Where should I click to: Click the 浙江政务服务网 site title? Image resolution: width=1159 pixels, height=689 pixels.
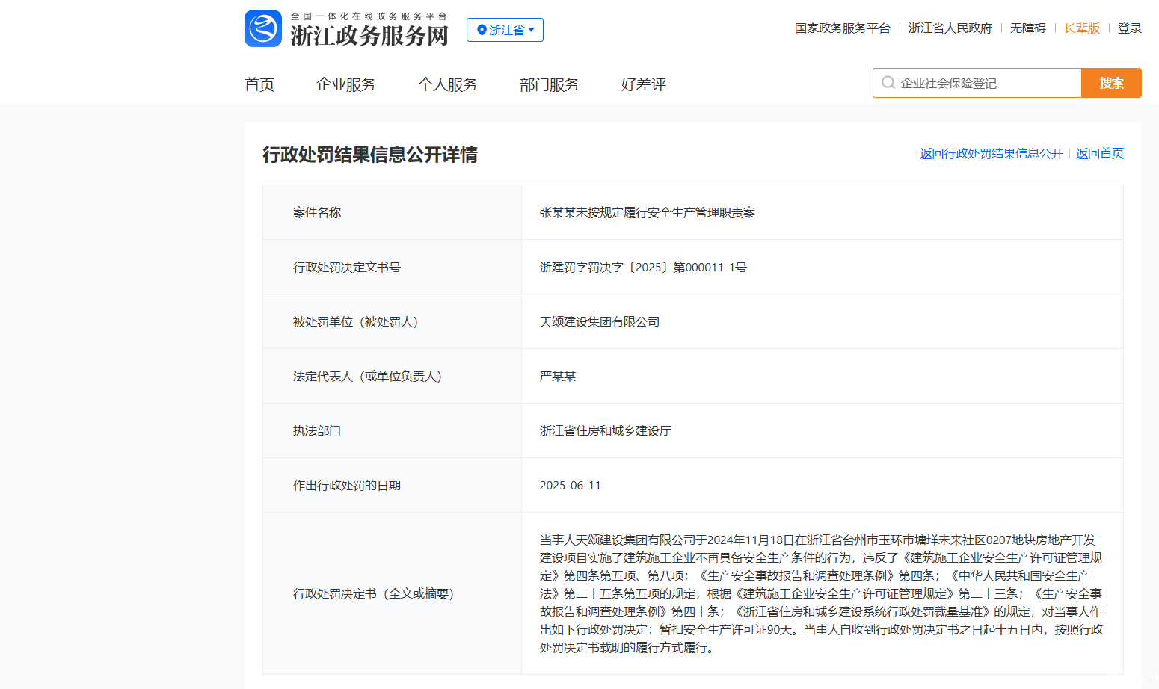(x=369, y=35)
